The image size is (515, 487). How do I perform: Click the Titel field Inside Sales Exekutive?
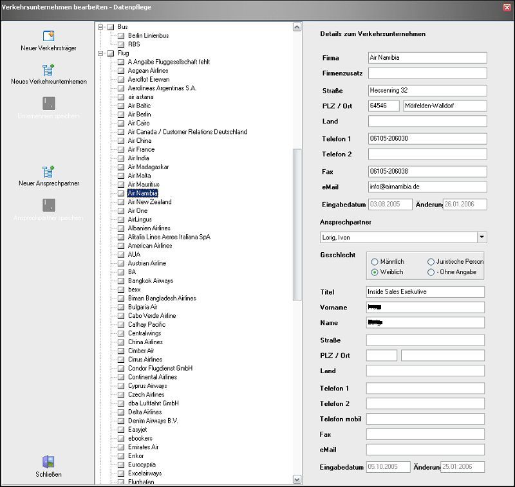tap(426, 291)
